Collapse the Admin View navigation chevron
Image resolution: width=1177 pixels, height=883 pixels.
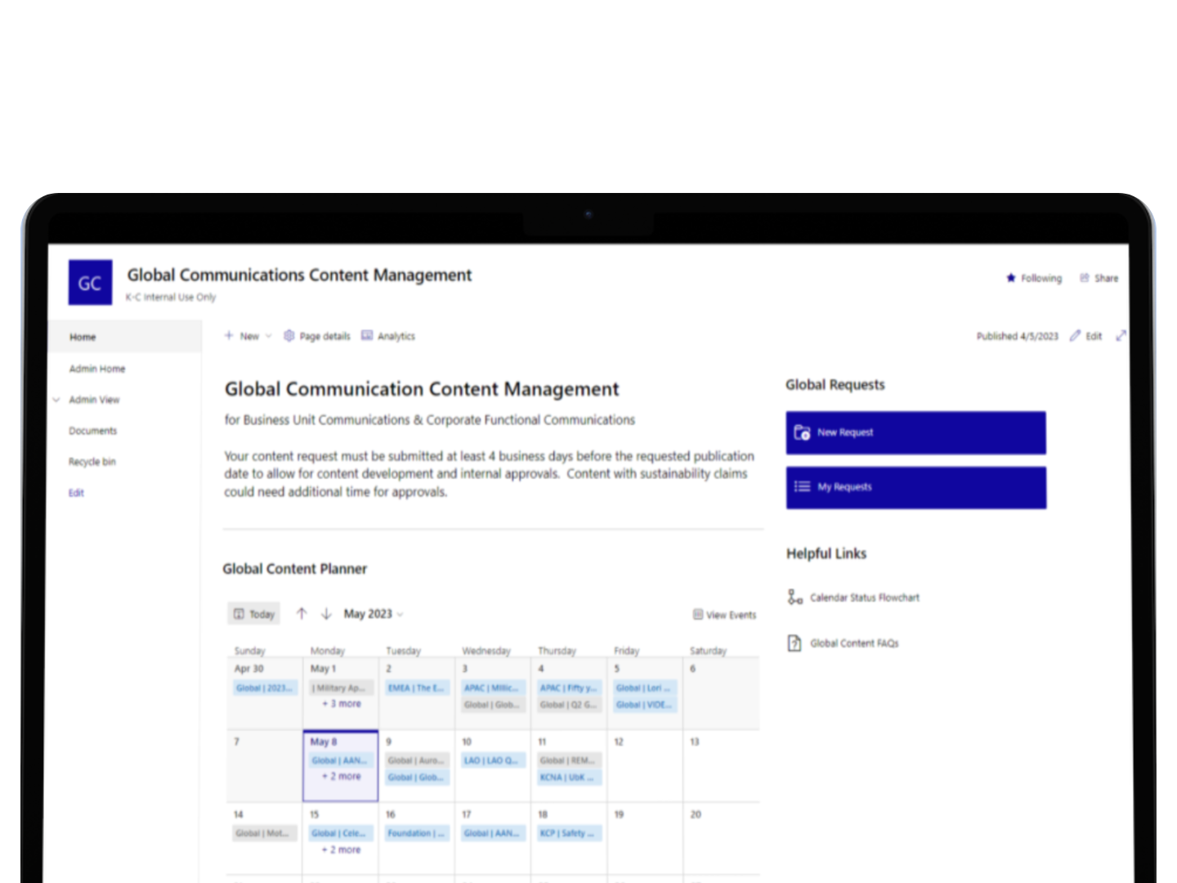[56, 400]
